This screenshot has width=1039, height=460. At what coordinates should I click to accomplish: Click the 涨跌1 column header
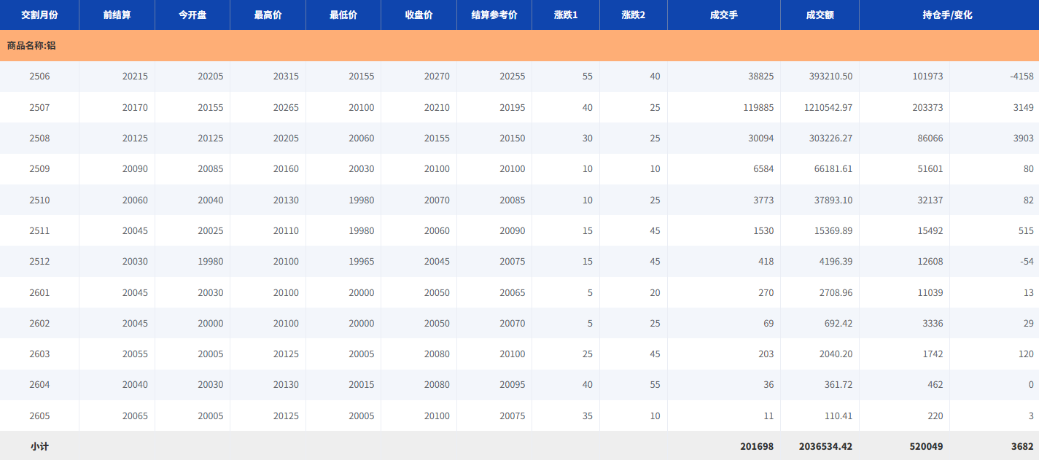pos(566,15)
